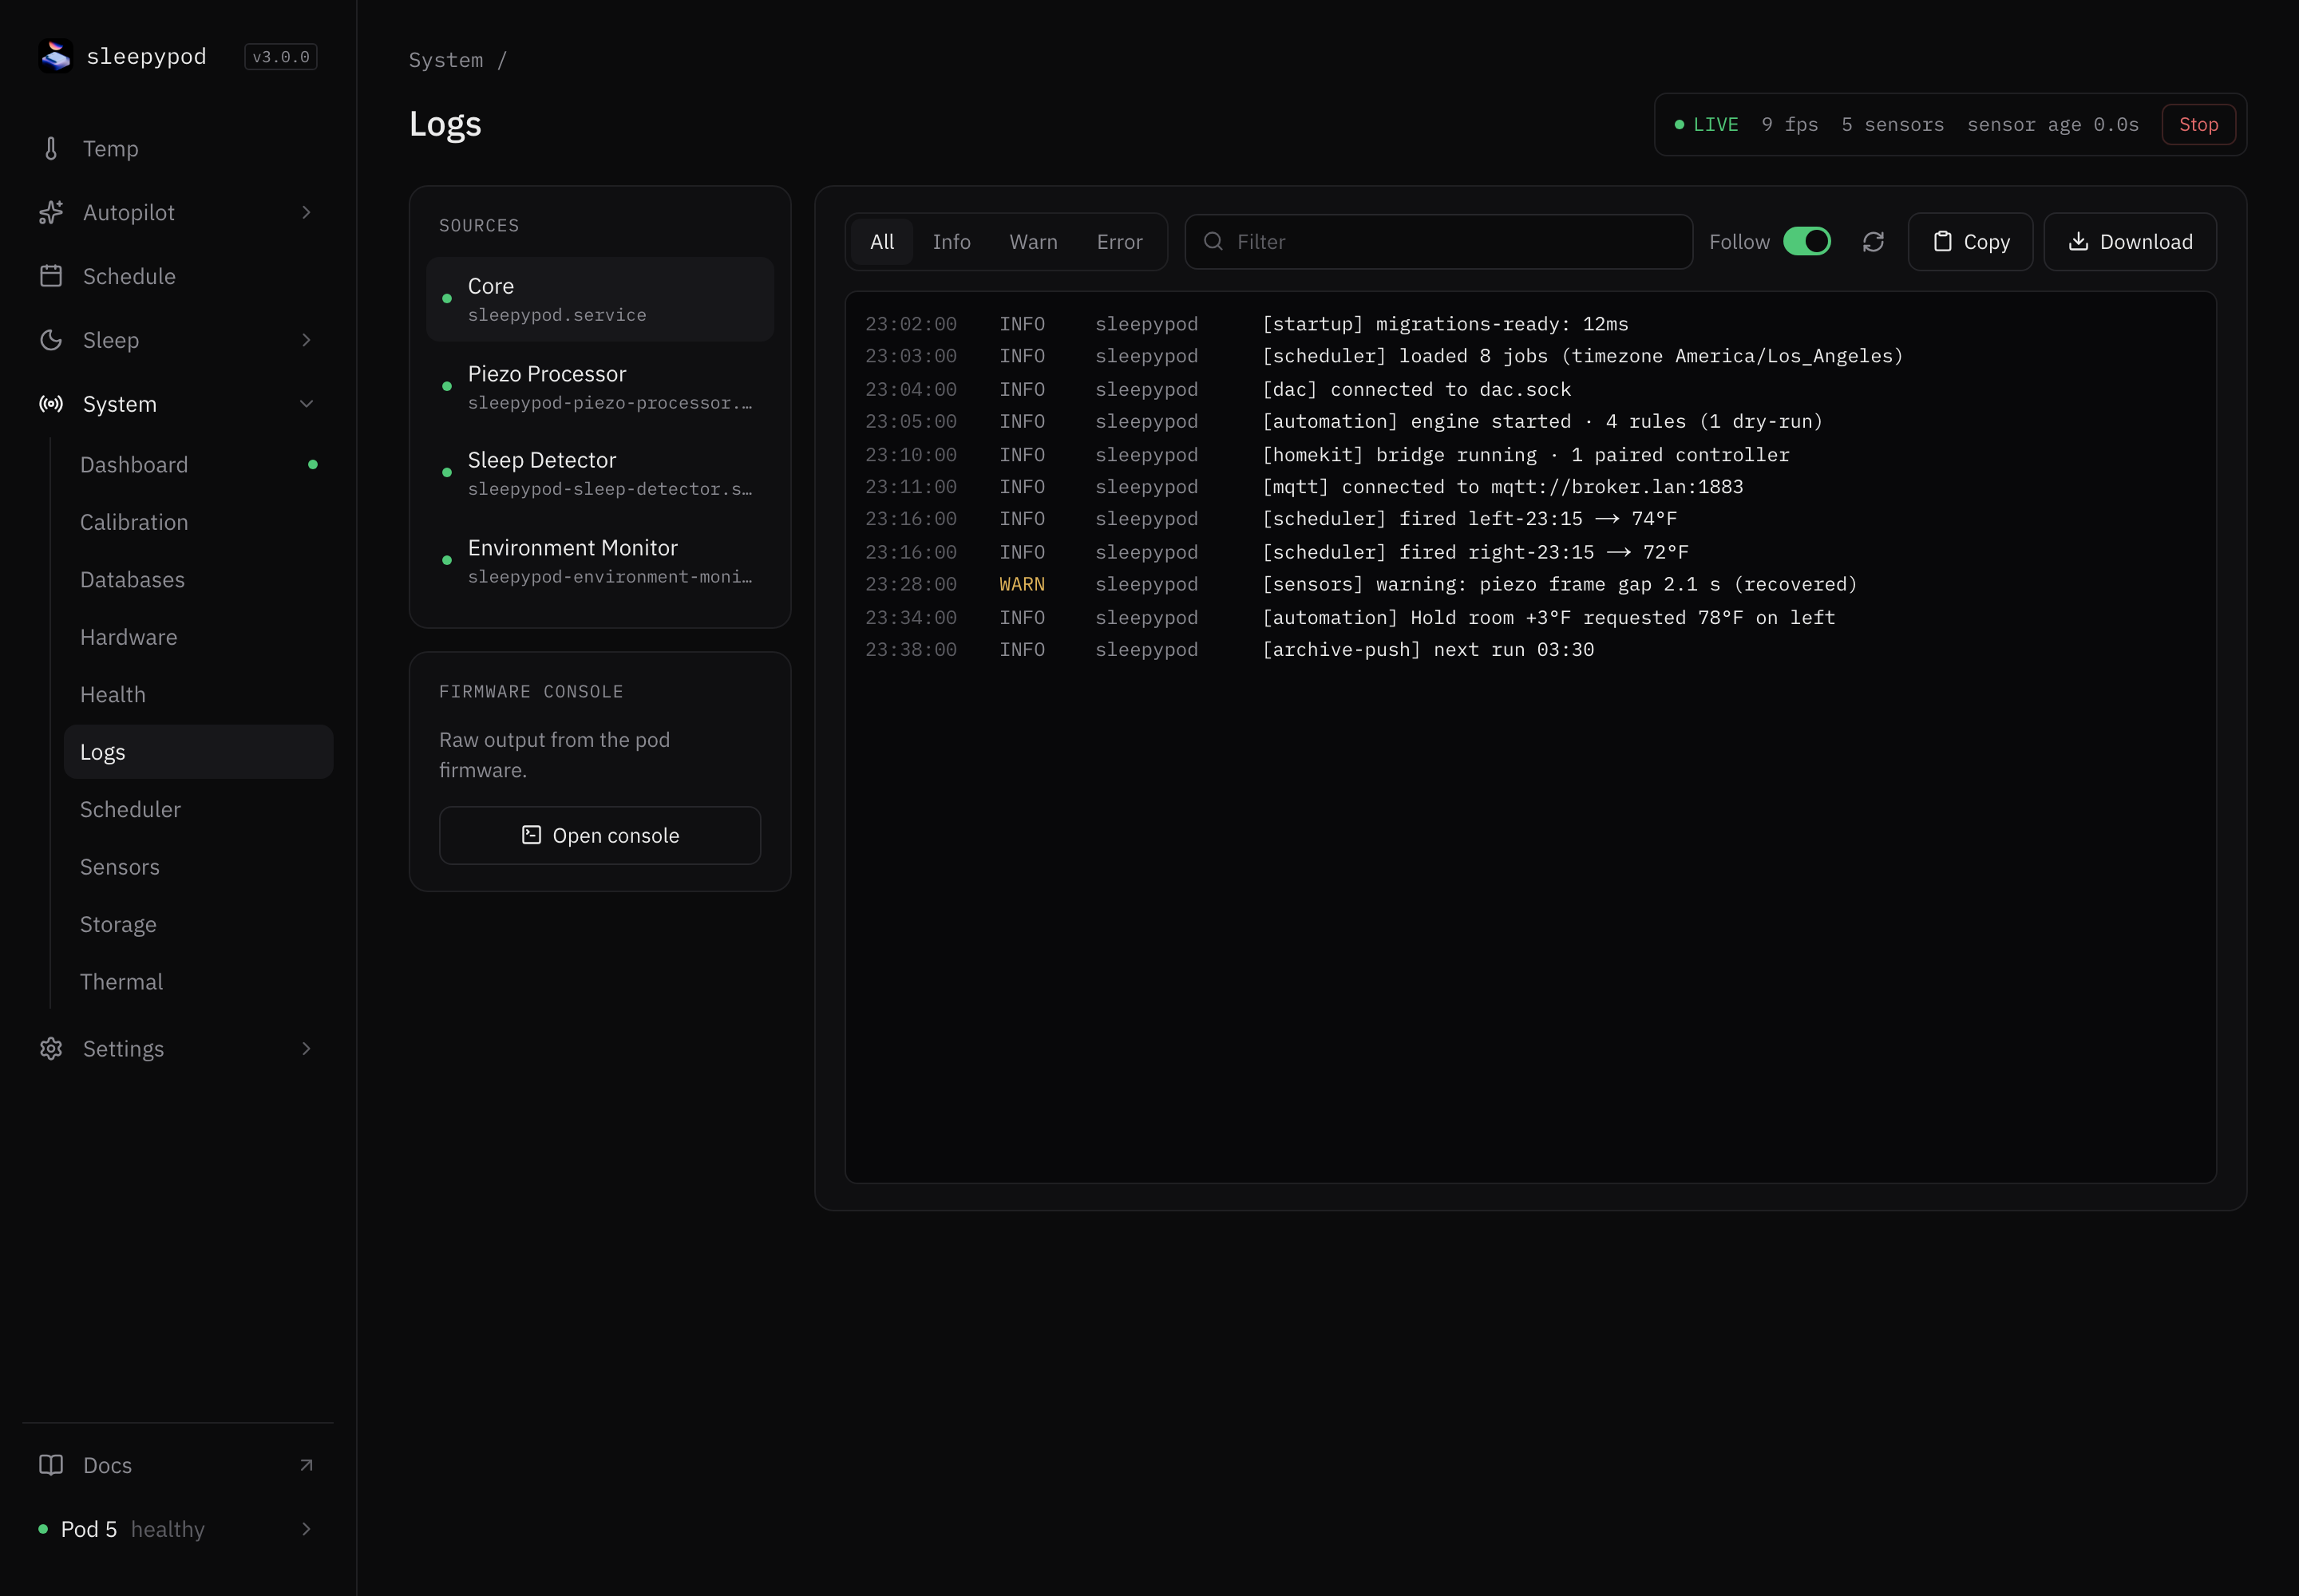
Task: Click the Schedule calendar icon
Action: [51, 276]
